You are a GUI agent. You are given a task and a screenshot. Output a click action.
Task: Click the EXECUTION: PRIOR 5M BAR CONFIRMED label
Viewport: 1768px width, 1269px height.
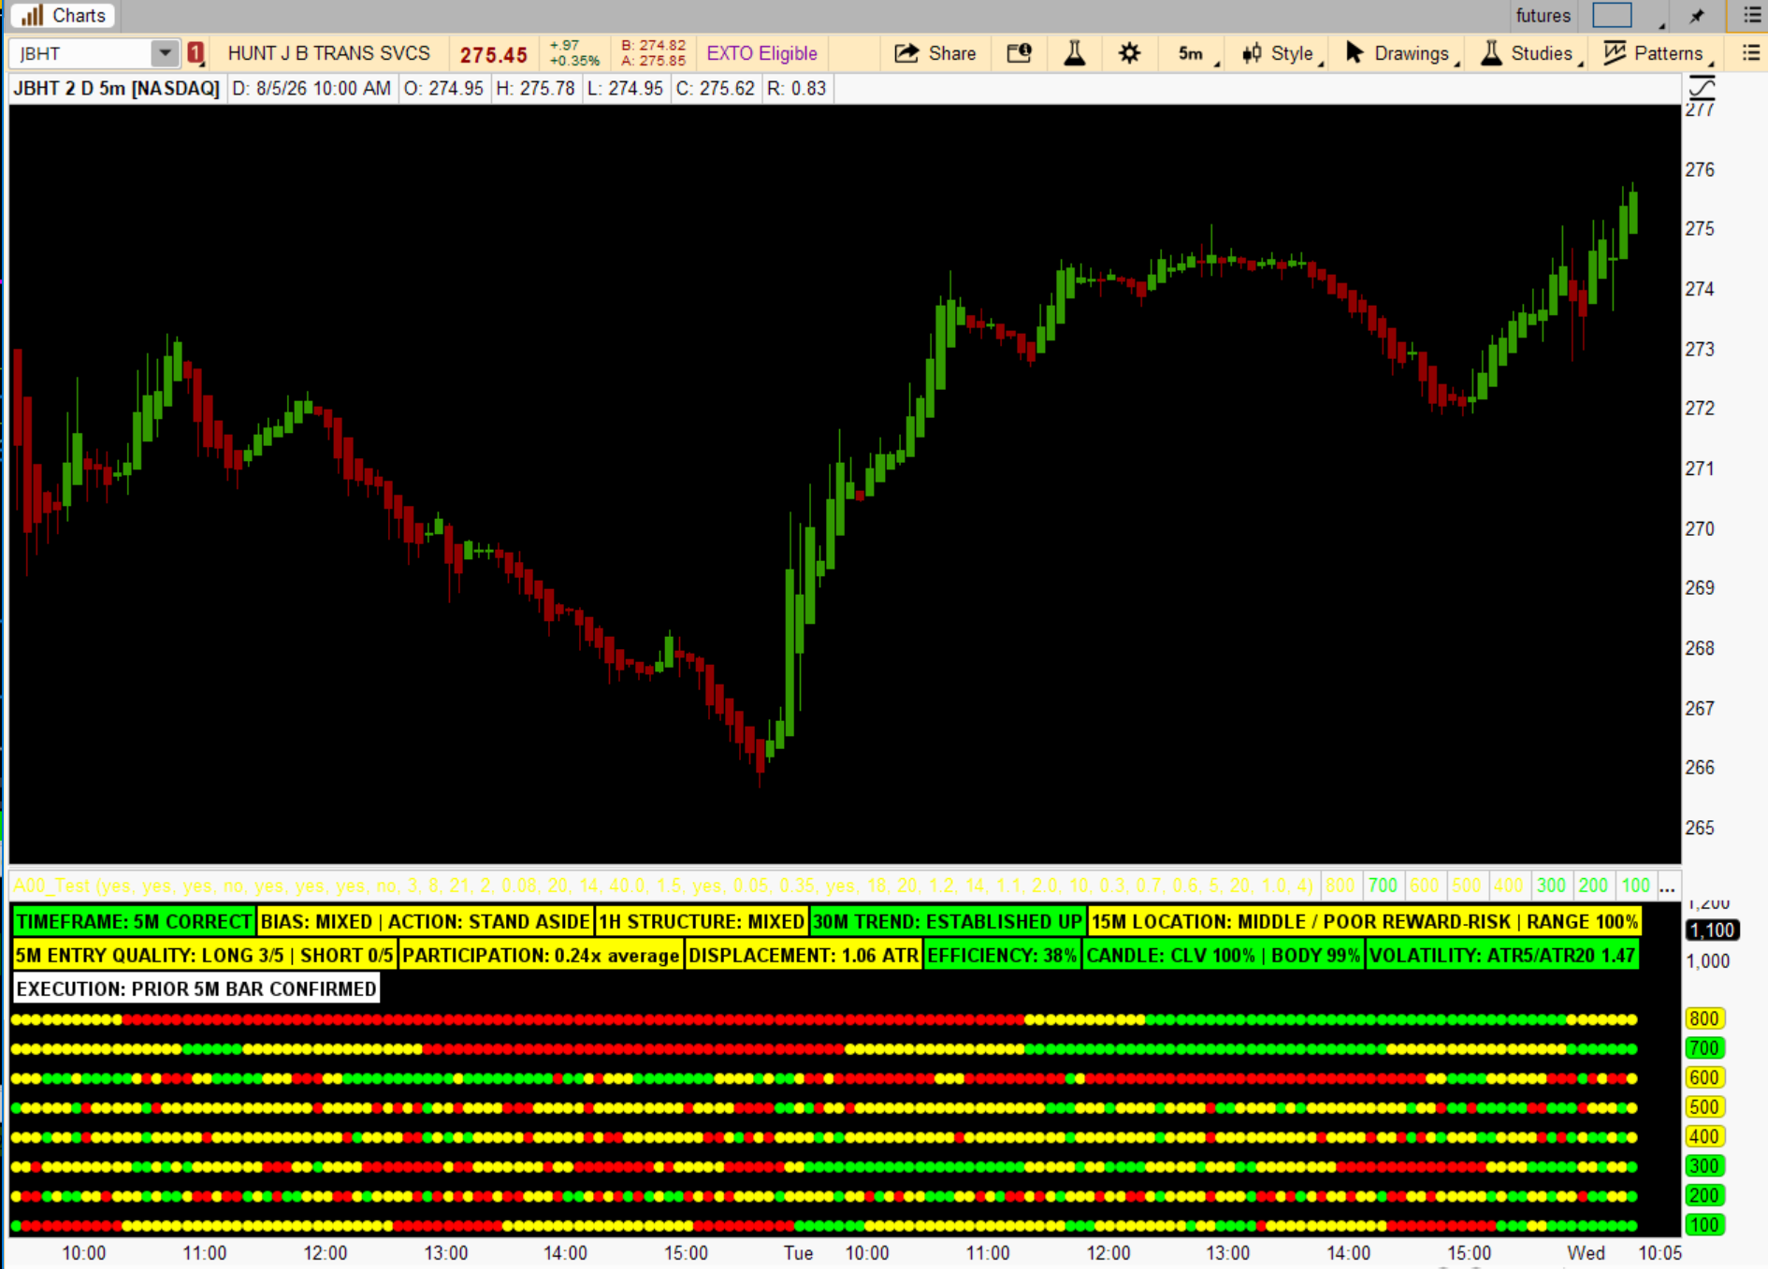196,989
